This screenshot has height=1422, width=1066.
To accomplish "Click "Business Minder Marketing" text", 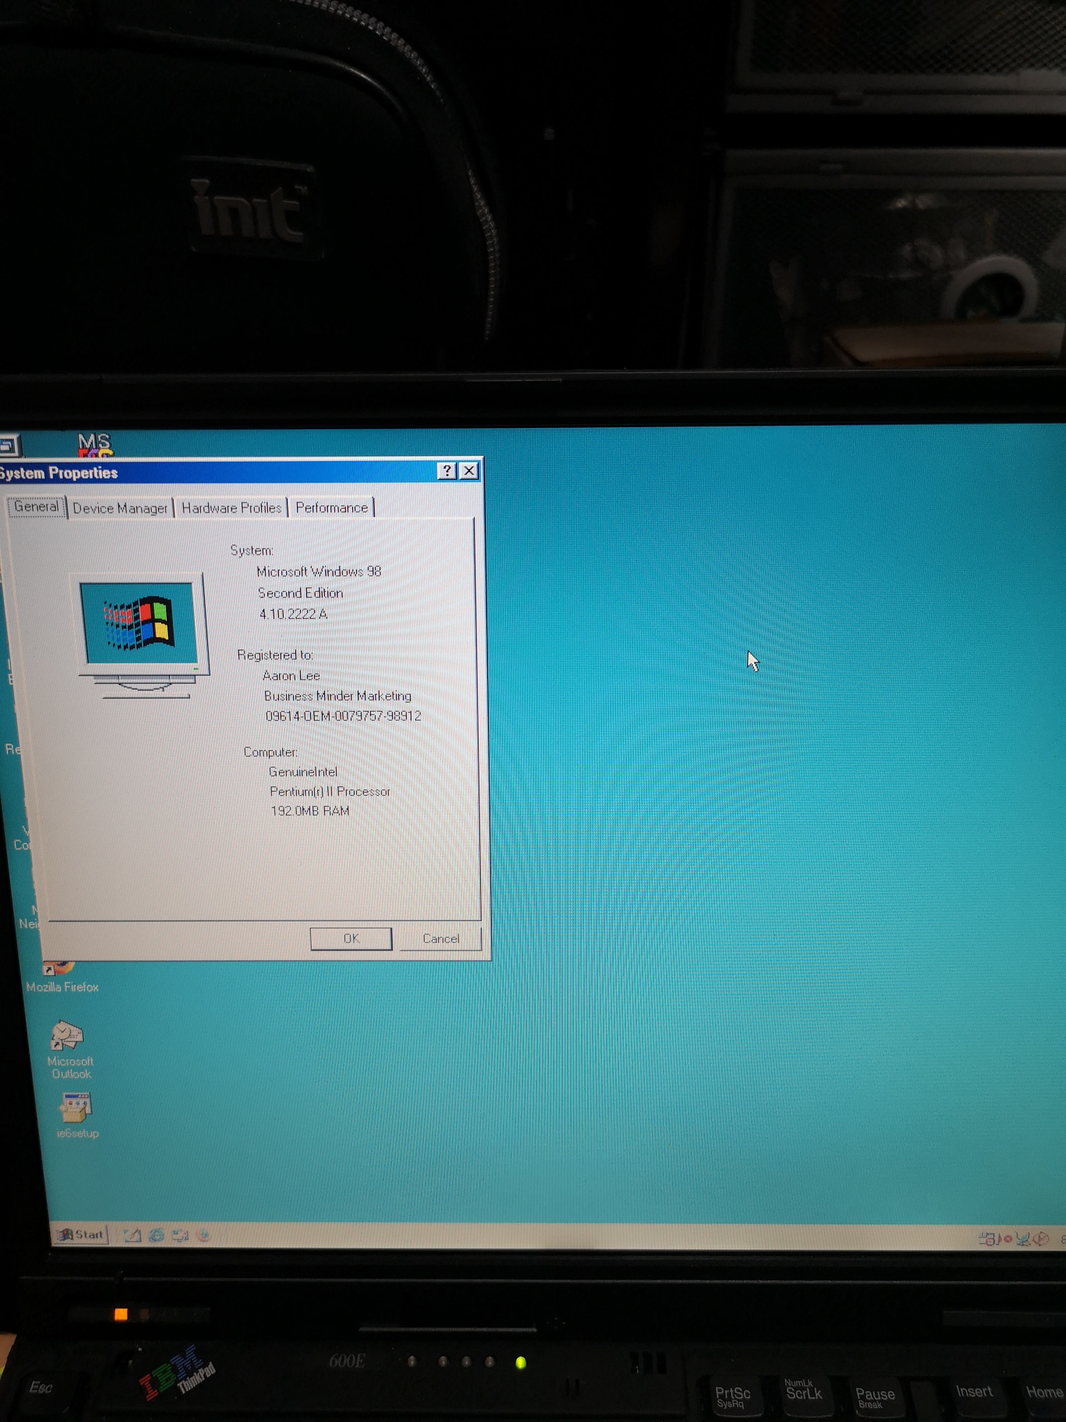I will pyautogui.click(x=337, y=695).
